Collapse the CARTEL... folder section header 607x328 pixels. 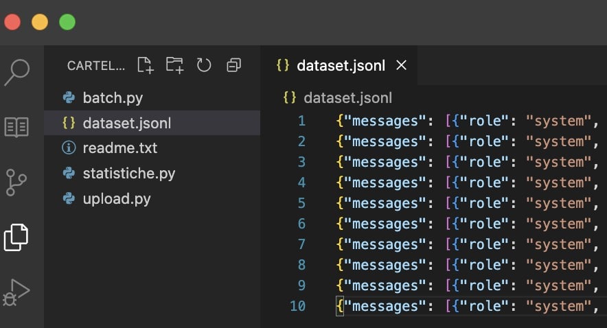click(96, 66)
